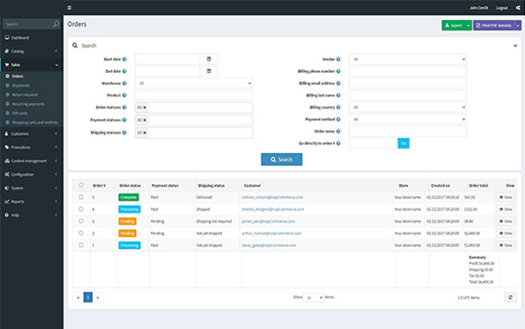
Task: Open the Billing country dropdown
Action: tap(408, 107)
